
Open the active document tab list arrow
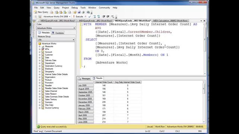point(201,21)
